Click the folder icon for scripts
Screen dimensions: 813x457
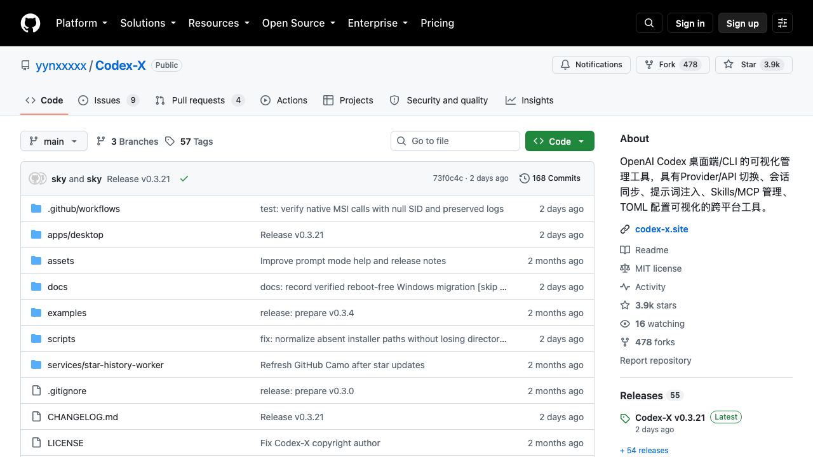[x=36, y=338]
